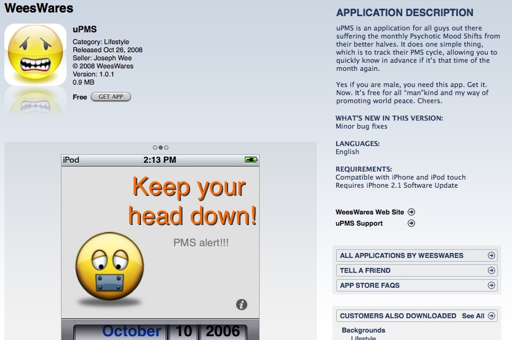Viewport: 512px width, 340px height.
Task: Click the arrow icon next to WeesWares Web Site
Action: click(x=411, y=212)
